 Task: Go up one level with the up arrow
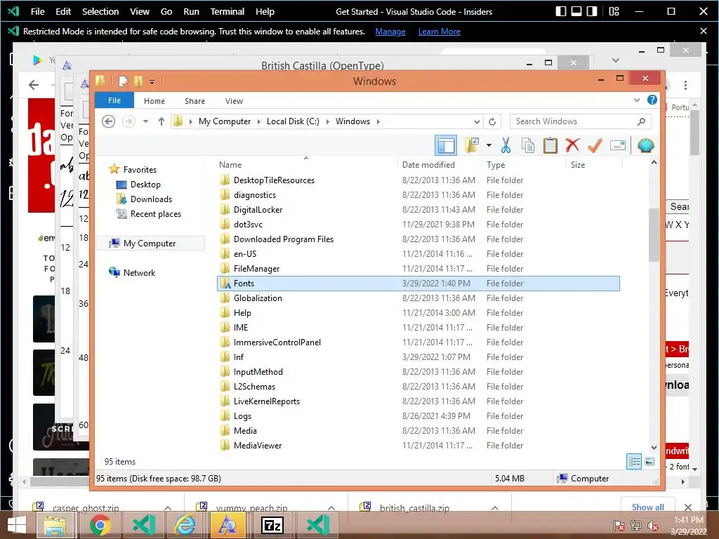coord(161,121)
